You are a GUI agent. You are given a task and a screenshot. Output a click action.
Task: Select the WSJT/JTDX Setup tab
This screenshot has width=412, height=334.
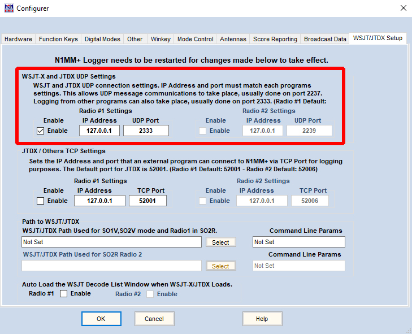(x=378, y=38)
